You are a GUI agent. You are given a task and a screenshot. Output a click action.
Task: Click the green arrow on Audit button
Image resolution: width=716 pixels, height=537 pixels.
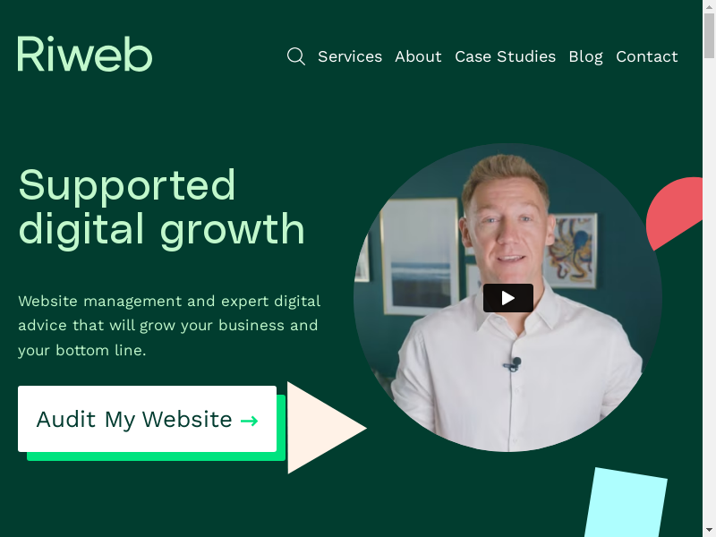(x=250, y=421)
